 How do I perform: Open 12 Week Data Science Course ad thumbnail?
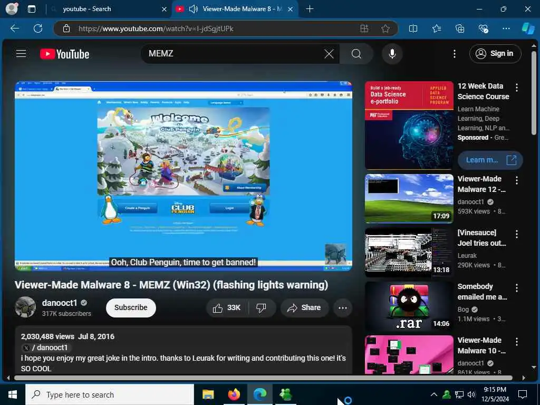click(x=409, y=126)
